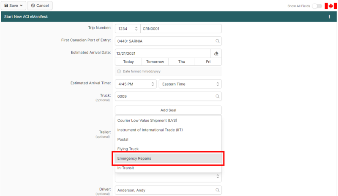The image size is (338, 196).
Task: Click the Add Seal button
Action: 168,110
